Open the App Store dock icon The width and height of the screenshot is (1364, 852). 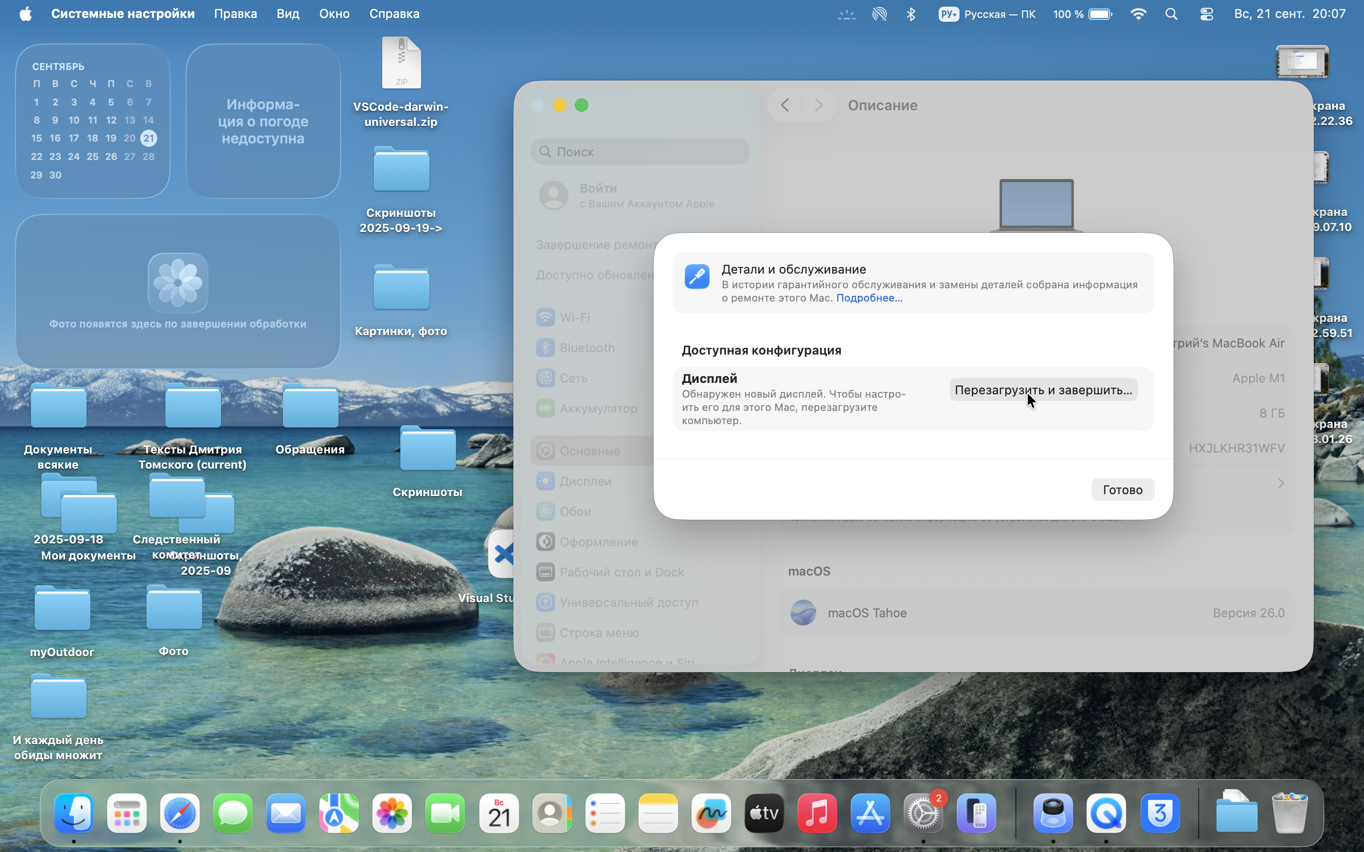[870, 813]
